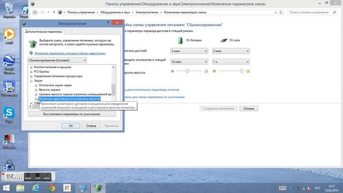Refresh the Control Panel address bar
343x193 pixels.
tap(281, 12)
